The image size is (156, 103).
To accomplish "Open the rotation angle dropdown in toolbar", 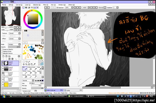I will coord(86,8).
